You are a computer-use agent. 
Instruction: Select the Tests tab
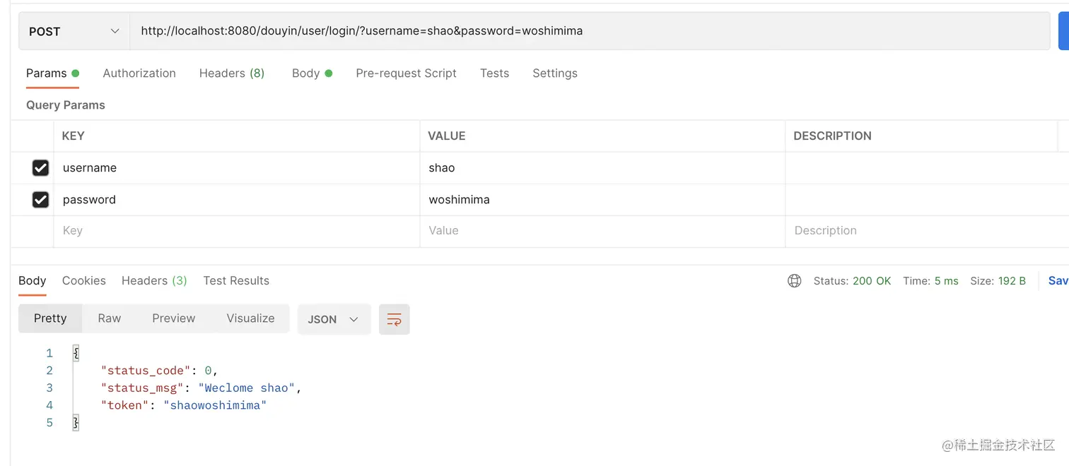point(494,73)
